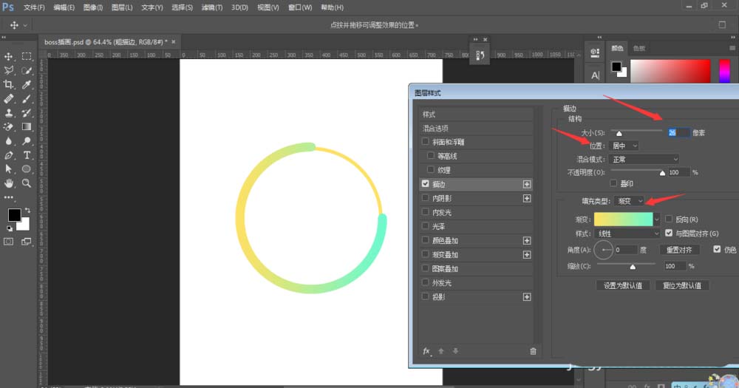Open the 位置 position dropdown

click(625, 146)
